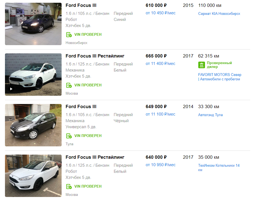
Task: Play video on white Ford Focus thumbnail
Action: (x=11, y=89)
